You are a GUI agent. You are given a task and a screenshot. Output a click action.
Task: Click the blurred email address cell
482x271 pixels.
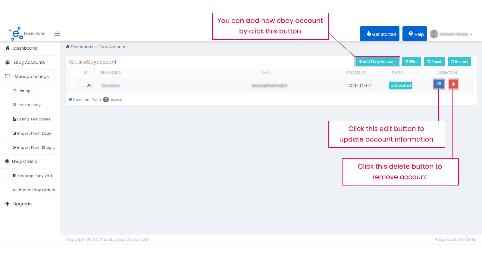pos(270,86)
